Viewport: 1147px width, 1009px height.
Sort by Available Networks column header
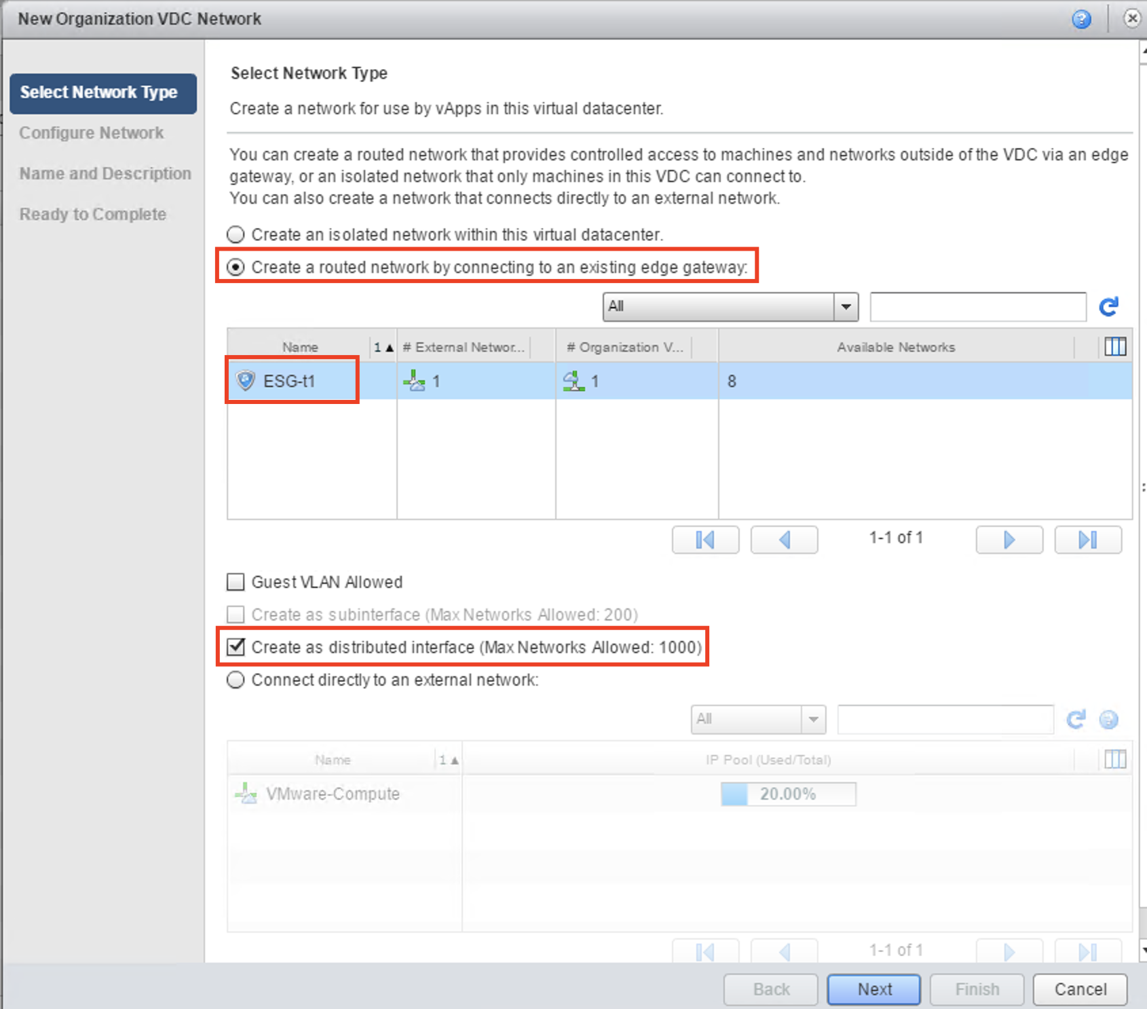click(895, 347)
